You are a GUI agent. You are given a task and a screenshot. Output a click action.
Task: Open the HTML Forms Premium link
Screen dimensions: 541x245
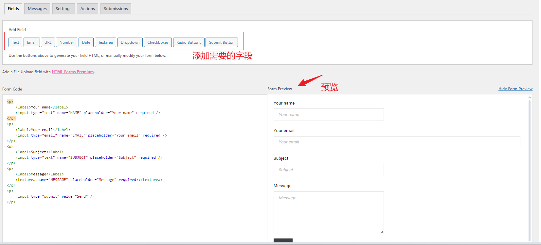73,72
